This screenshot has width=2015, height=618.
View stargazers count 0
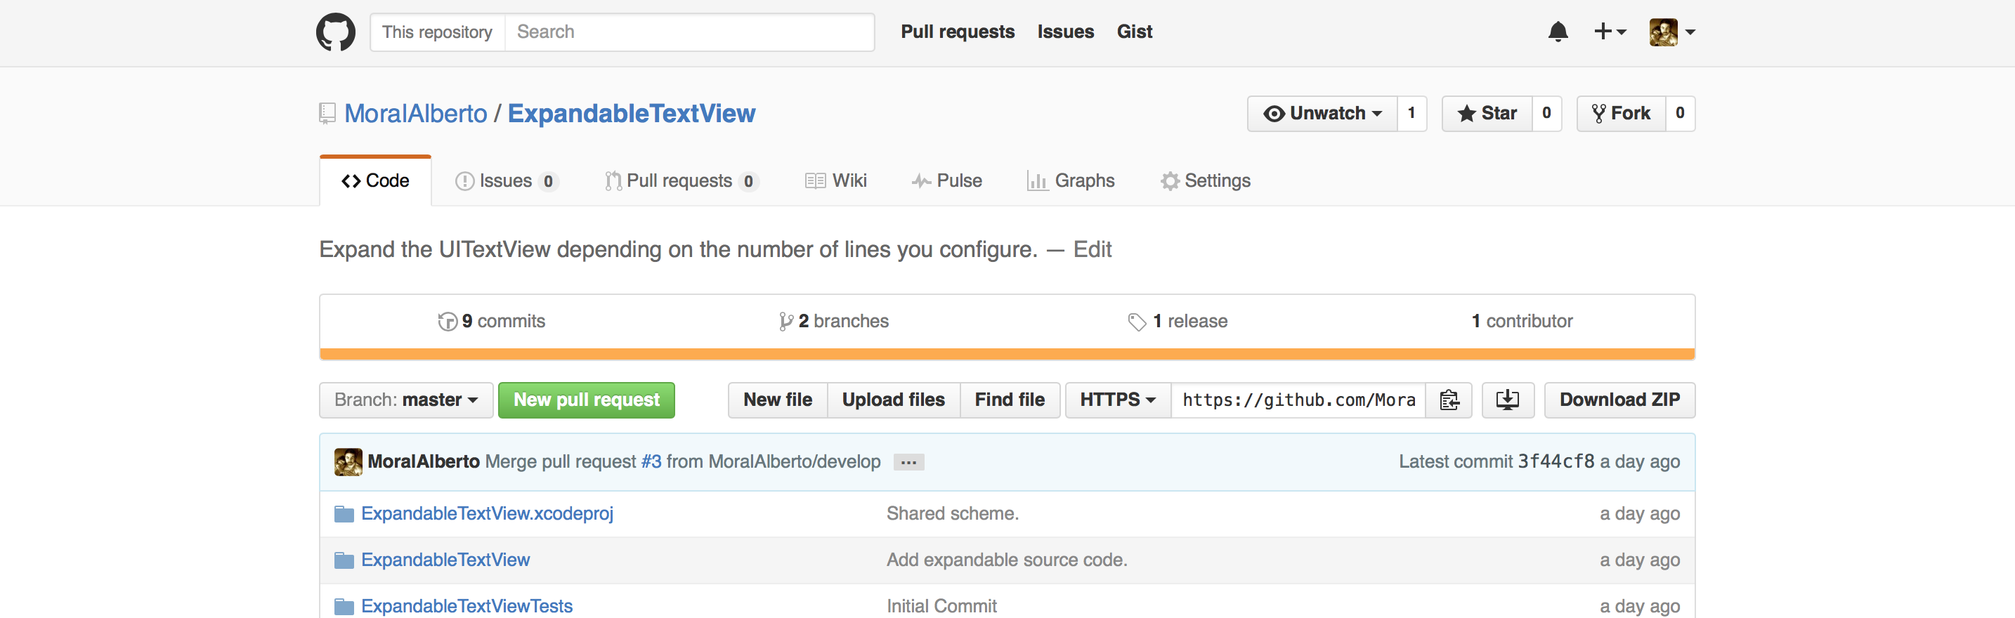pyautogui.click(x=1546, y=114)
